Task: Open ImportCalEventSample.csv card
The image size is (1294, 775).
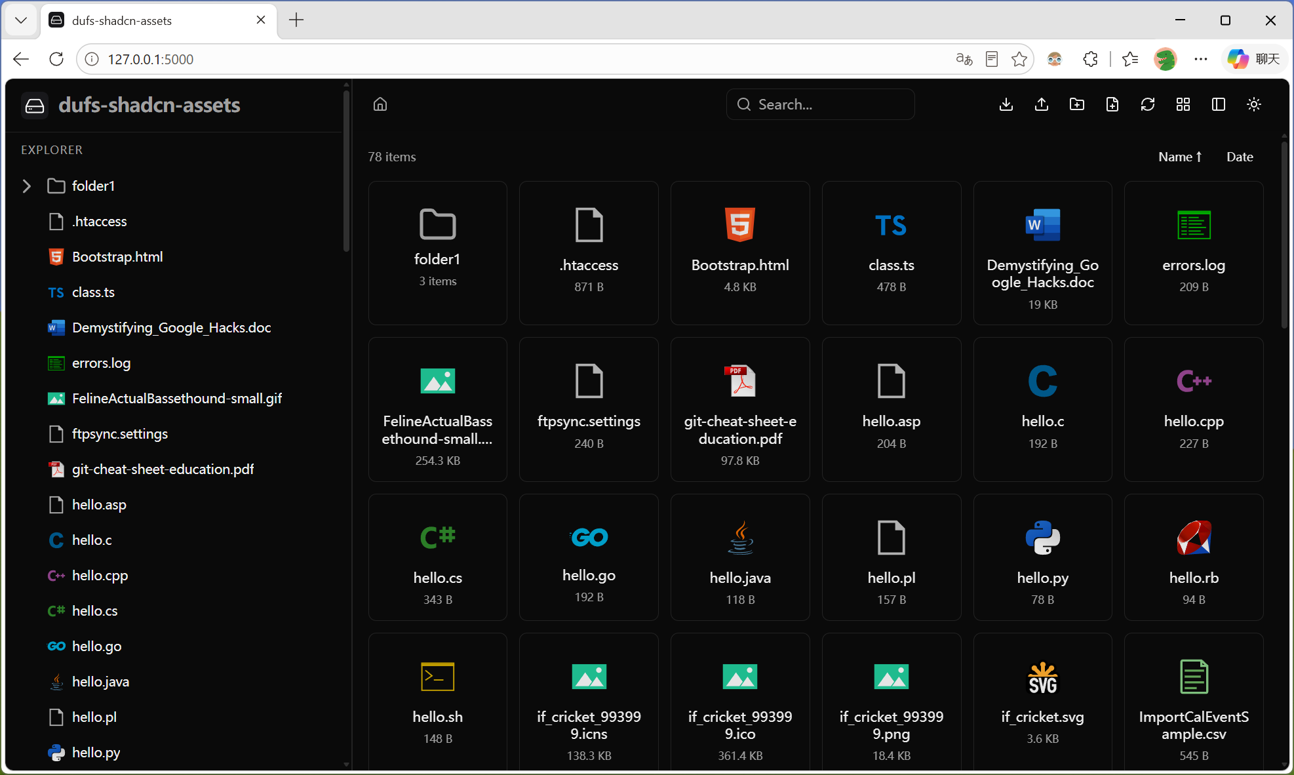Action: click(1194, 702)
